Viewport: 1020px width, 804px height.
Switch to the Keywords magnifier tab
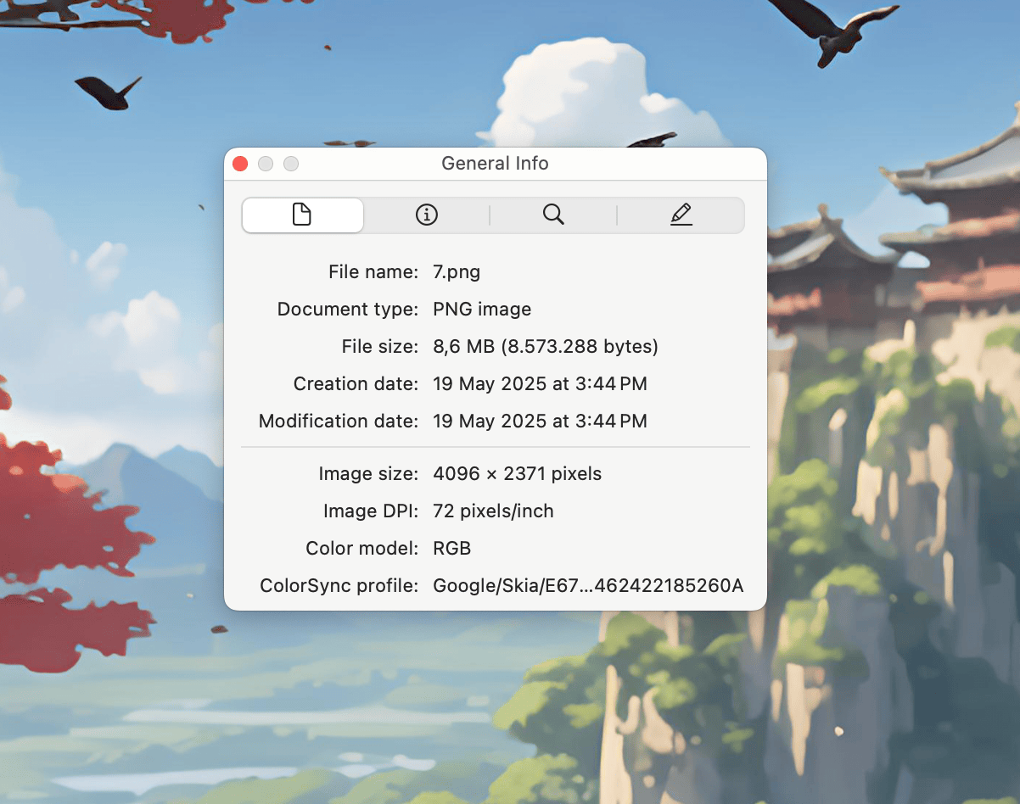(x=553, y=215)
